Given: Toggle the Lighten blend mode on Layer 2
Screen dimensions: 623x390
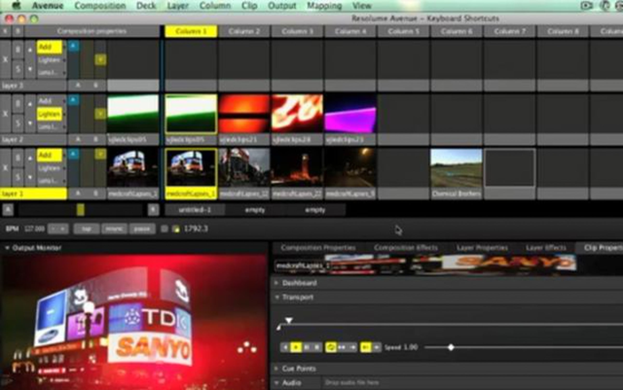Looking at the screenshot, I should point(49,114).
